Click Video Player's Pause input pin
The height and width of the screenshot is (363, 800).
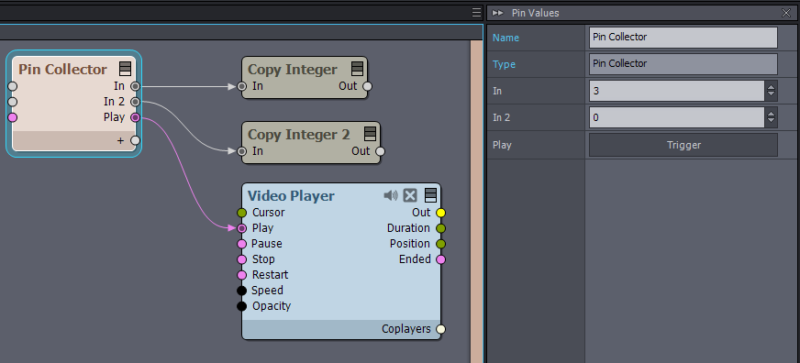pyautogui.click(x=242, y=244)
